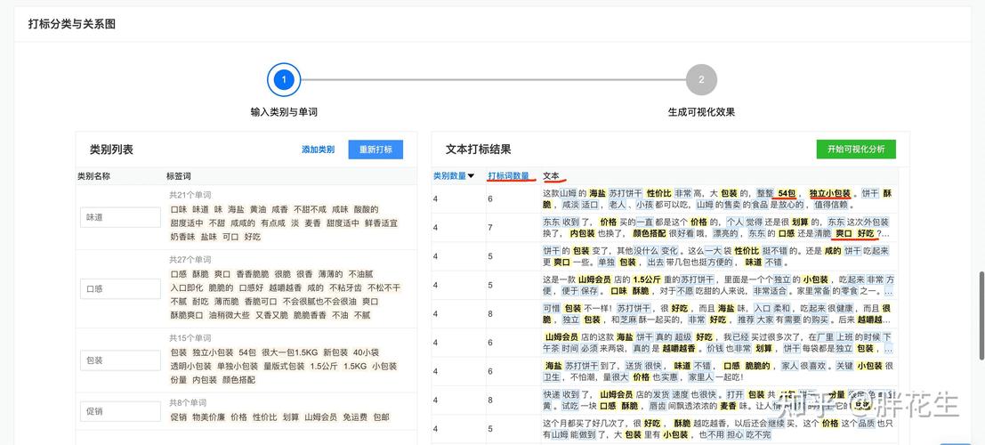Screen dimensions: 985x445
Task: Focus the 包装 category name input
Action: (x=121, y=360)
